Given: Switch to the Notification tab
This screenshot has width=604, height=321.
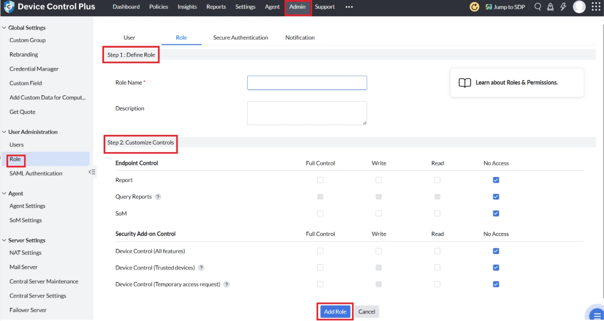Looking at the screenshot, I should click(300, 37).
